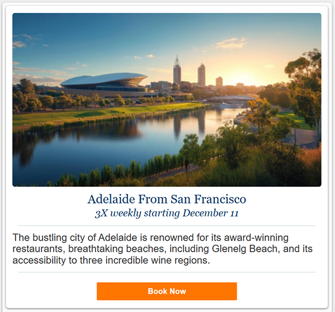Click the tall spired tower in the skyline
Image resolution: width=335 pixels, height=312 pixels.
(176, 70)
